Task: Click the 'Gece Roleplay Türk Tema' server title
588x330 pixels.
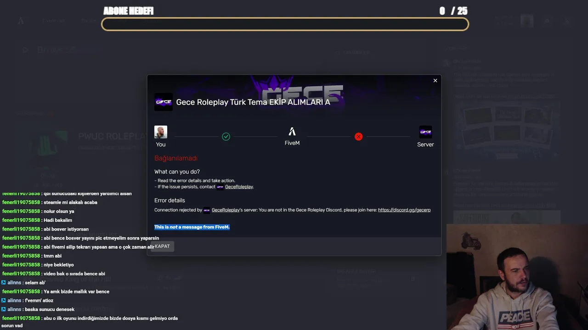Action: tap(253, 102)
